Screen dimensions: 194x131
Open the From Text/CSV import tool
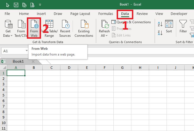pos(21,28)
